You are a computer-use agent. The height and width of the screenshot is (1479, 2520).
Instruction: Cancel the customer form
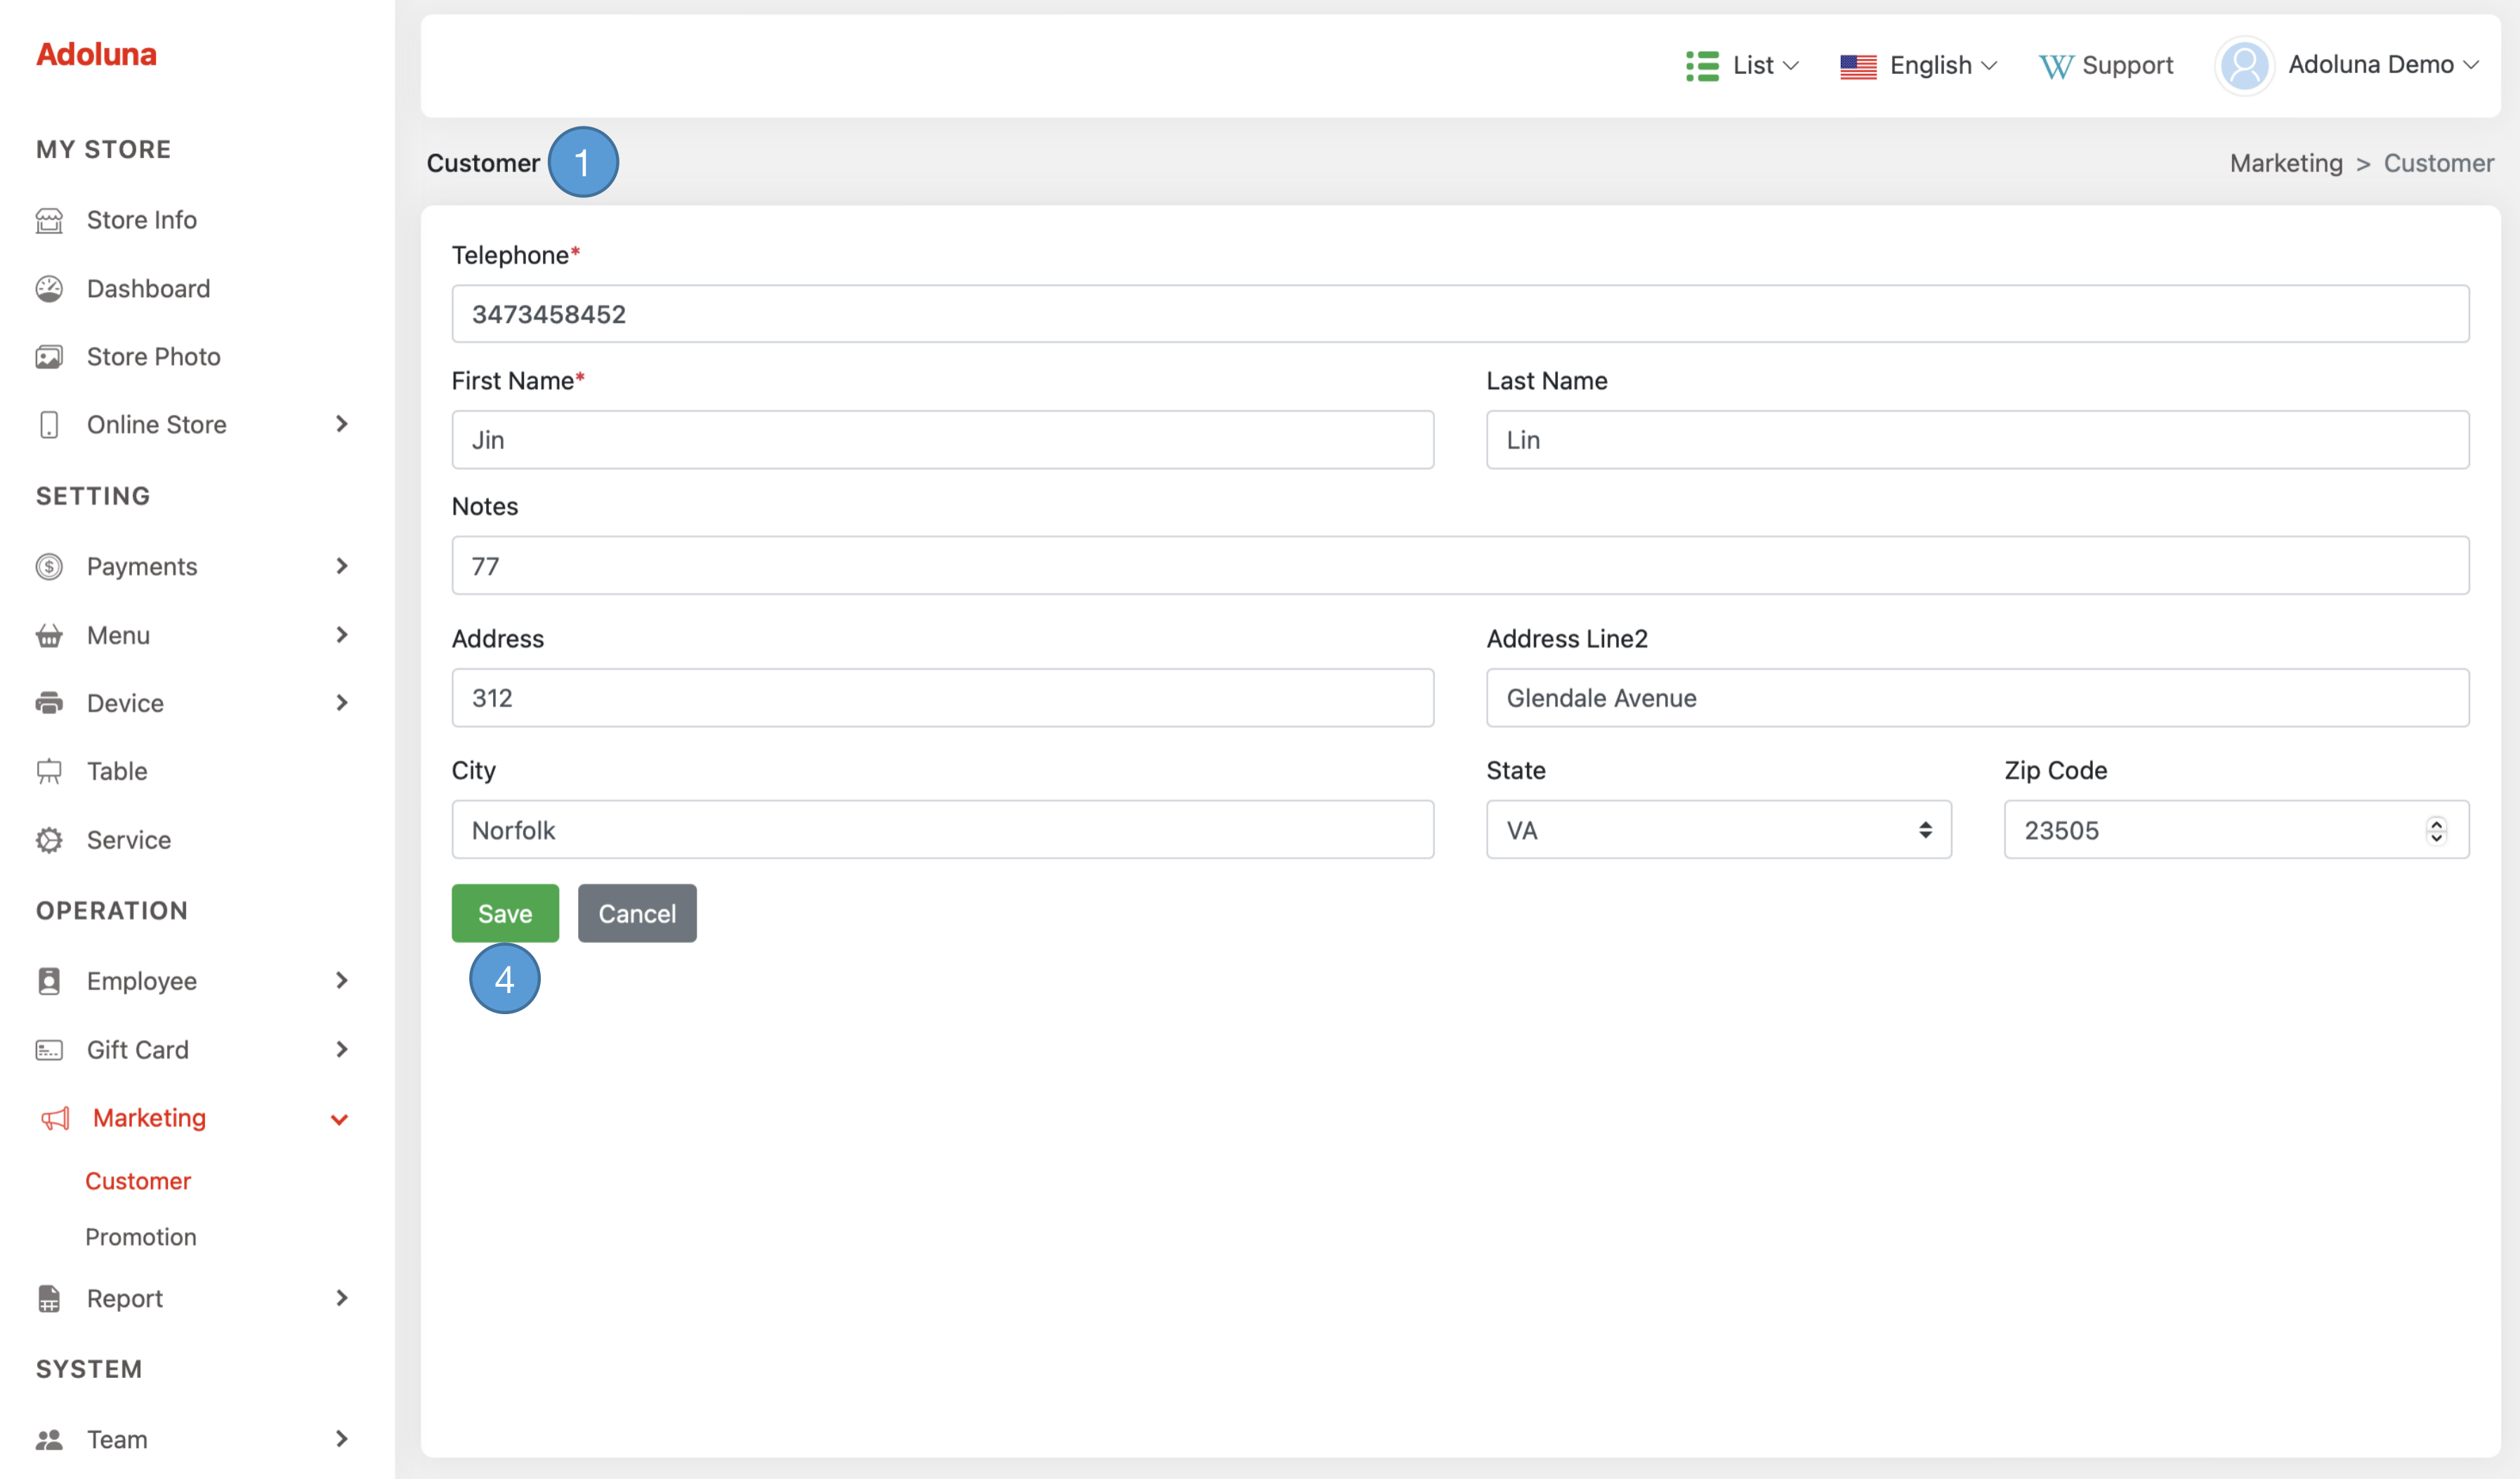coord(637,913)
